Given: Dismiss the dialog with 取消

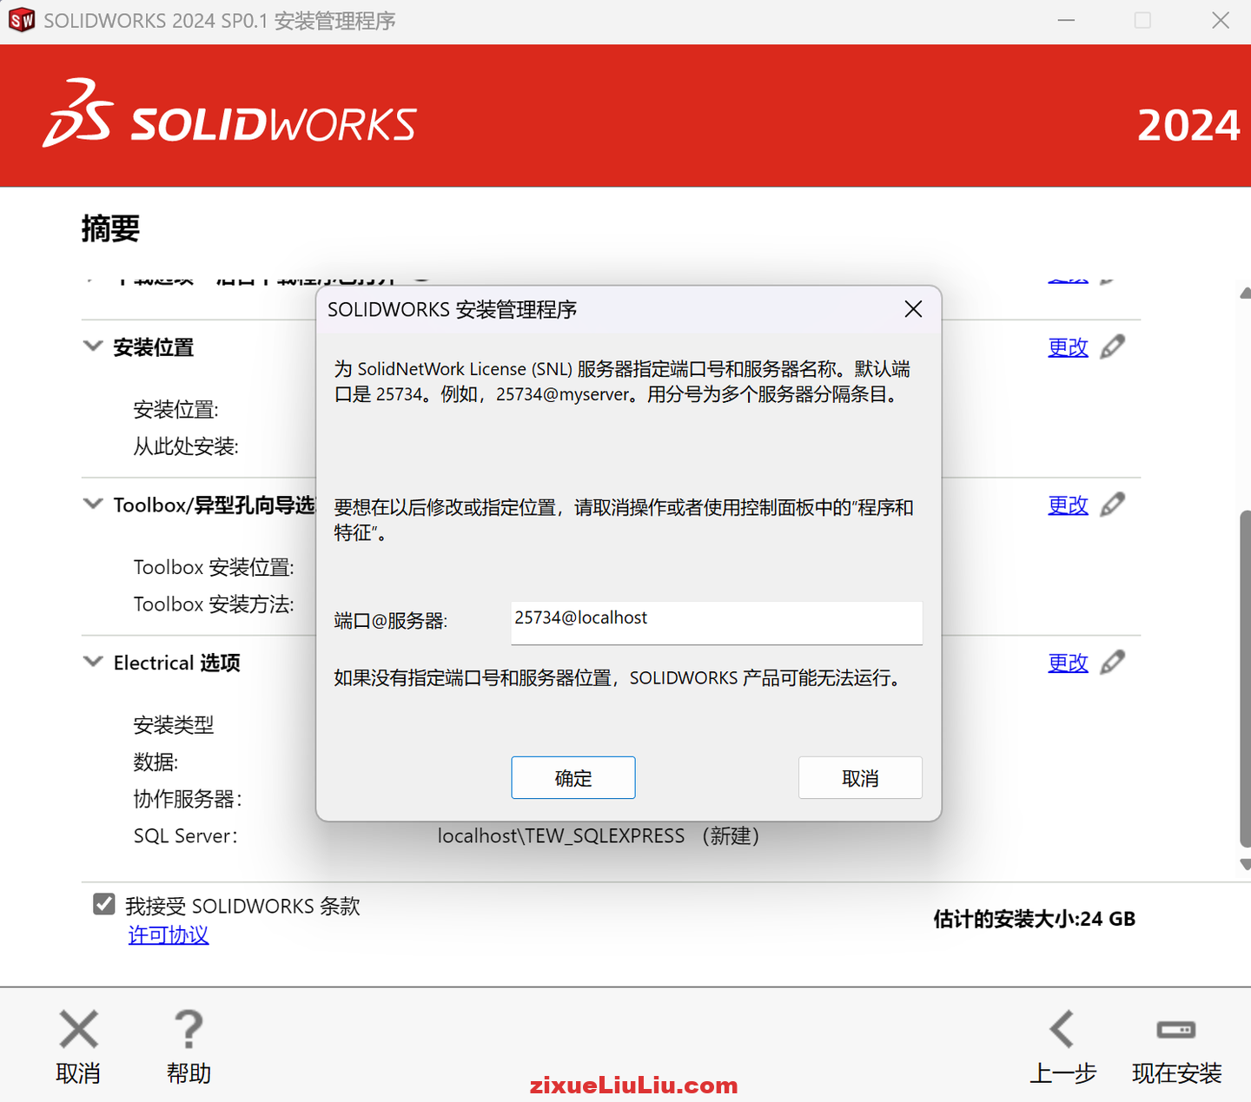Looking at the screenshot, I should tap(860, 777).
